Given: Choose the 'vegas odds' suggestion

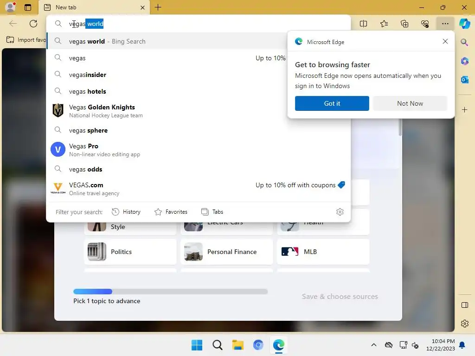Looking at the screenshot, I should pyautogui.click(x=199, y=169).
